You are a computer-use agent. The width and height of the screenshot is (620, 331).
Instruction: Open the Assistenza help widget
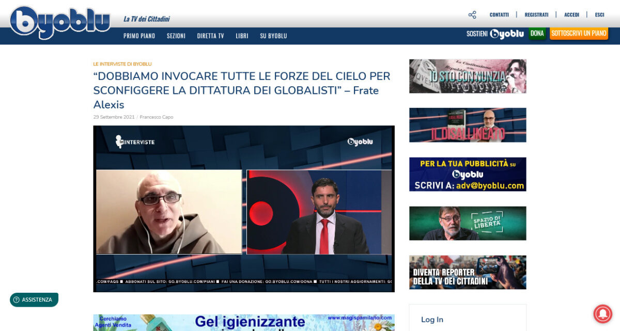point(34,300)
